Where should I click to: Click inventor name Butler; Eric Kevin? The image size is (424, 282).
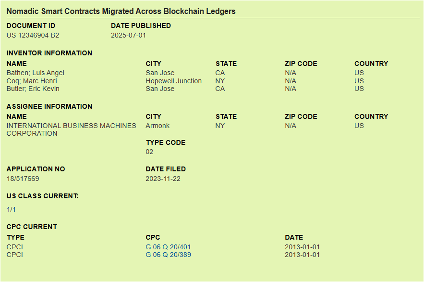point(33,89)
